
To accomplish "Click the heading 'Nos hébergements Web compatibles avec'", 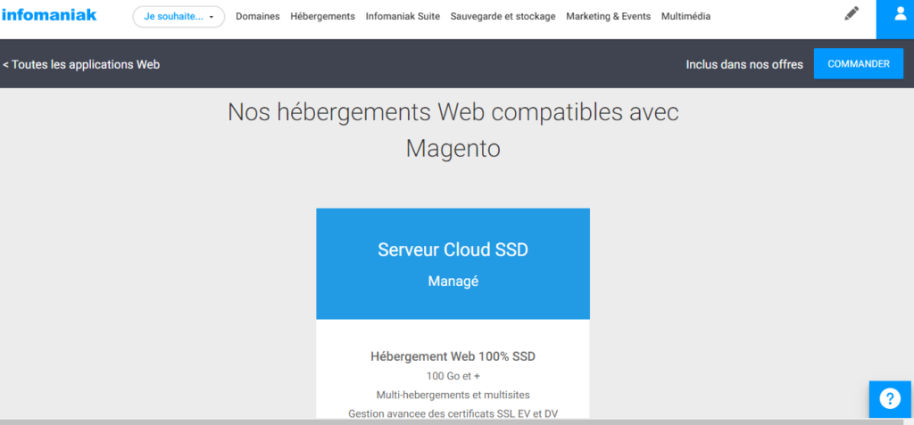I will (453, 112).
